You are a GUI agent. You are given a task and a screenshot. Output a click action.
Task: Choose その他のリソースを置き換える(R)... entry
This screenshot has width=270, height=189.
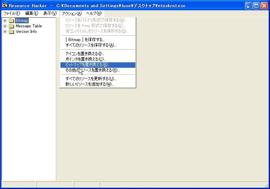pyautogui.click(x=98, y=70)
